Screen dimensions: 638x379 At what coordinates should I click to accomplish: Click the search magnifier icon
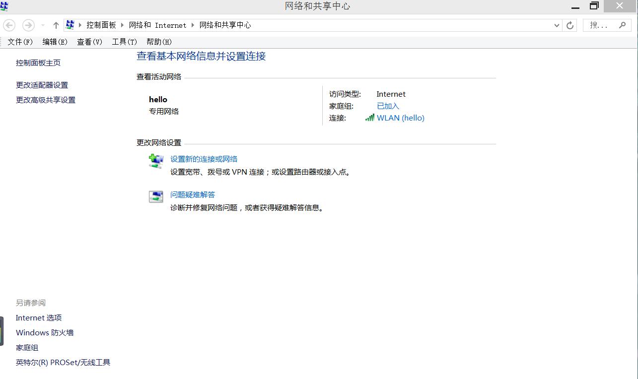pos(623,25)
